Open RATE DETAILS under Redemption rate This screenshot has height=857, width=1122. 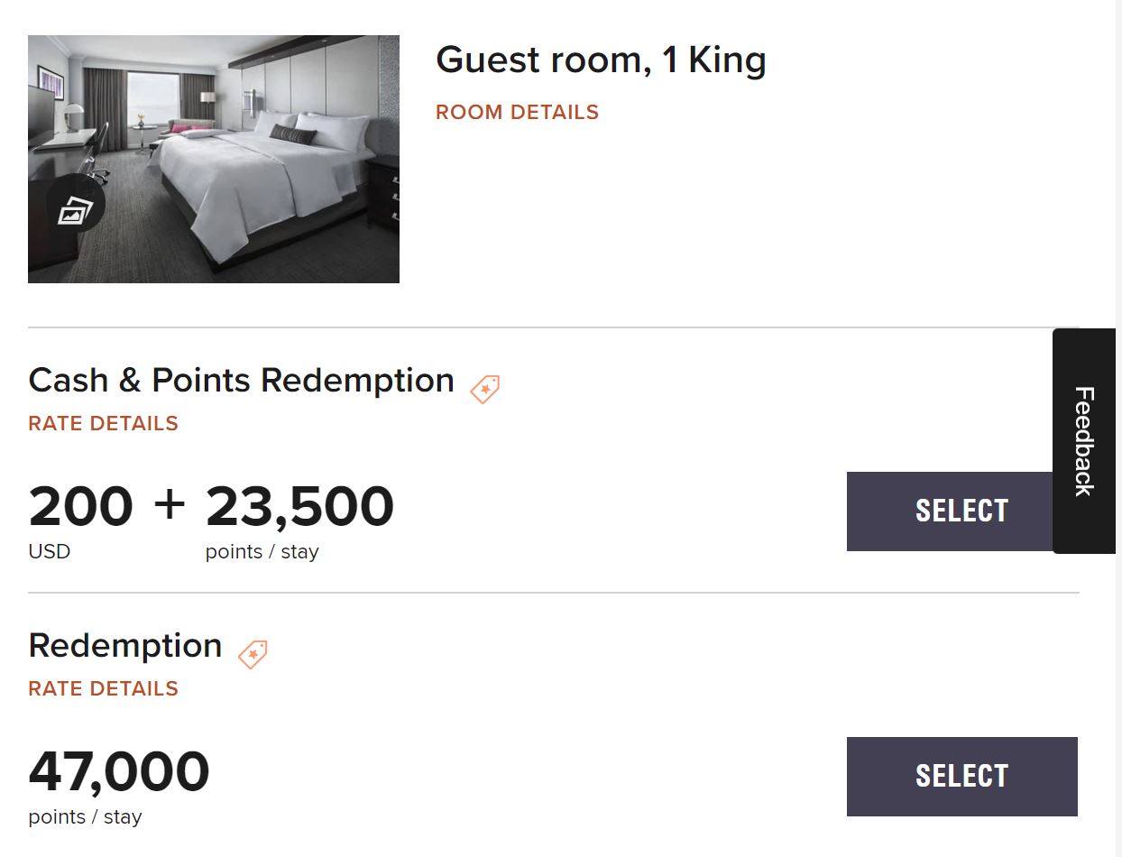click(103, 688)
